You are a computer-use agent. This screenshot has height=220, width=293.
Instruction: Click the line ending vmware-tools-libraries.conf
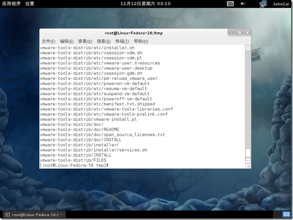(x=106, y=109)
